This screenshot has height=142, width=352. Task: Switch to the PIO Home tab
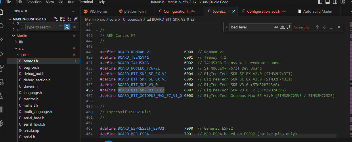98,11
